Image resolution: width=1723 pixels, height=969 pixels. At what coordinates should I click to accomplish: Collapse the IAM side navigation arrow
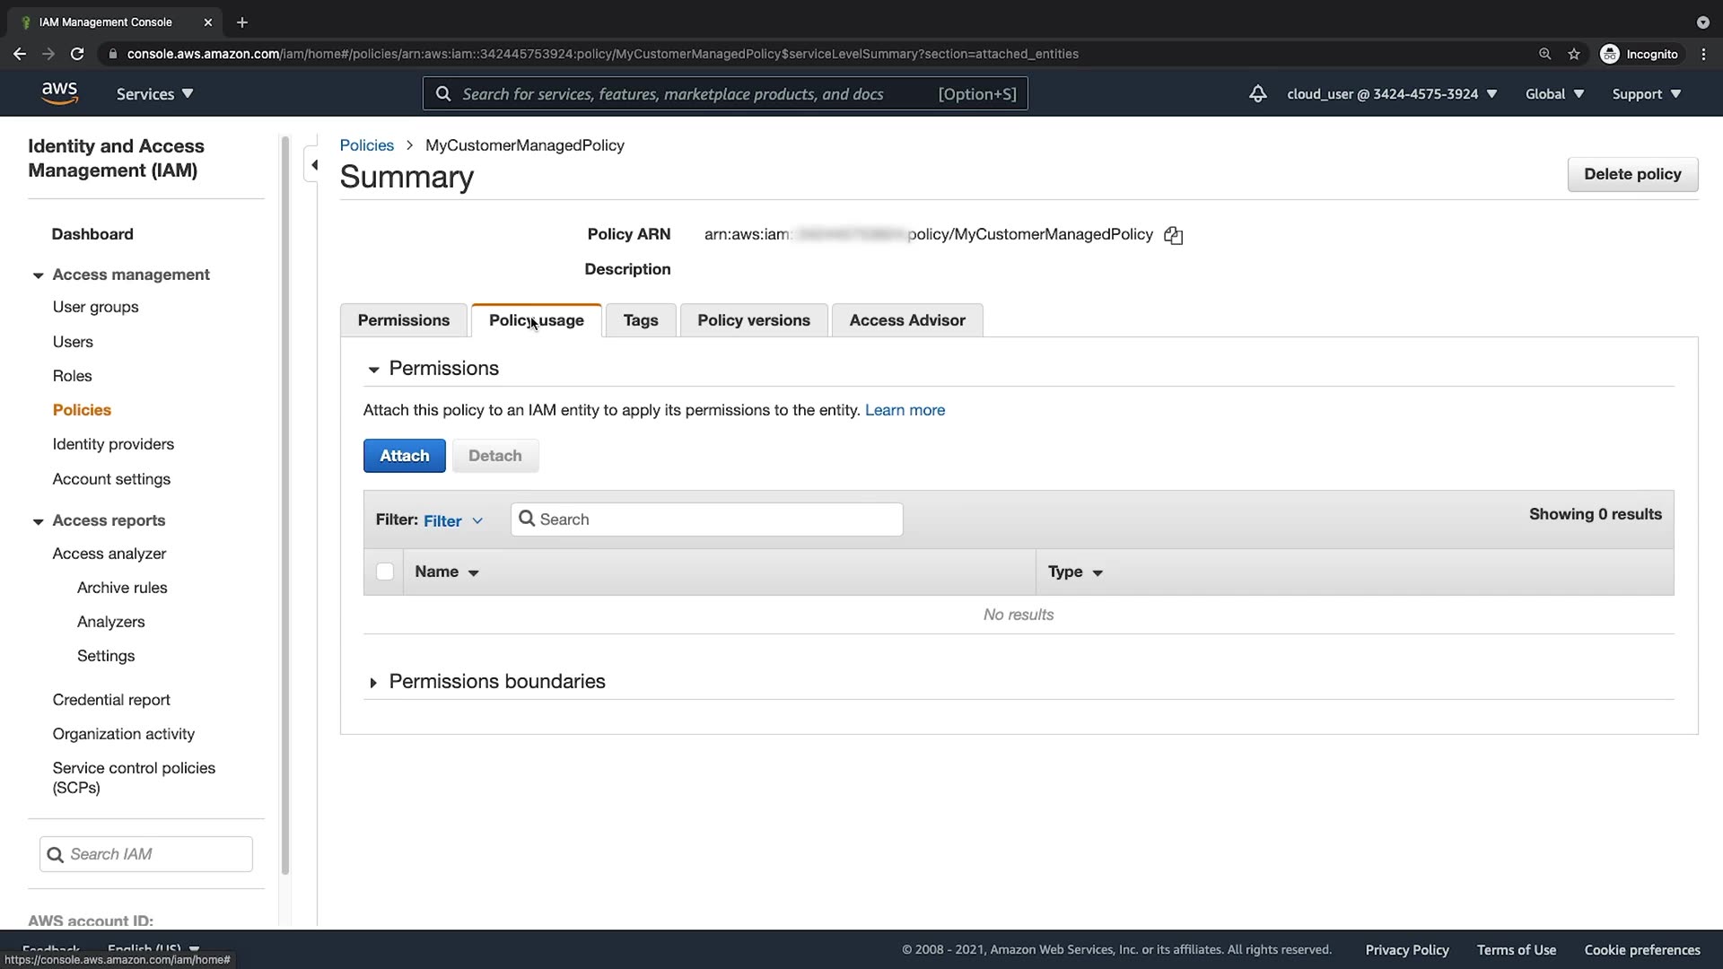(314, 165)
